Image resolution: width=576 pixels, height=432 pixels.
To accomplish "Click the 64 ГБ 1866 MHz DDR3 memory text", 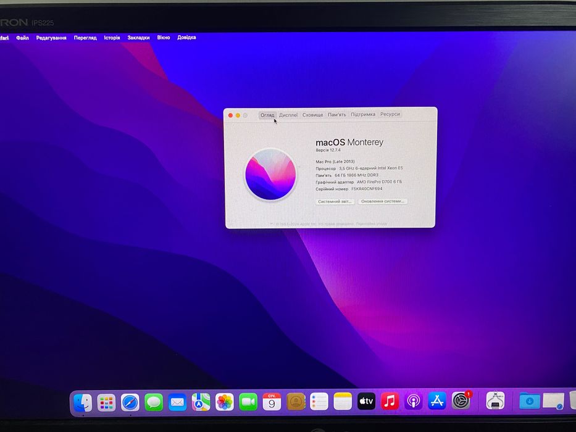I will 356,175.
